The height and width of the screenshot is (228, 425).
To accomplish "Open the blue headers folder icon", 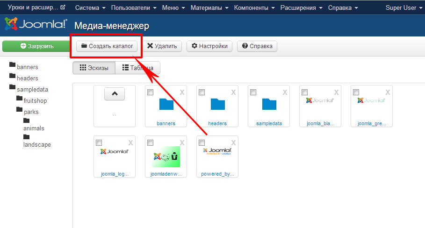I will tap(217, 104).
